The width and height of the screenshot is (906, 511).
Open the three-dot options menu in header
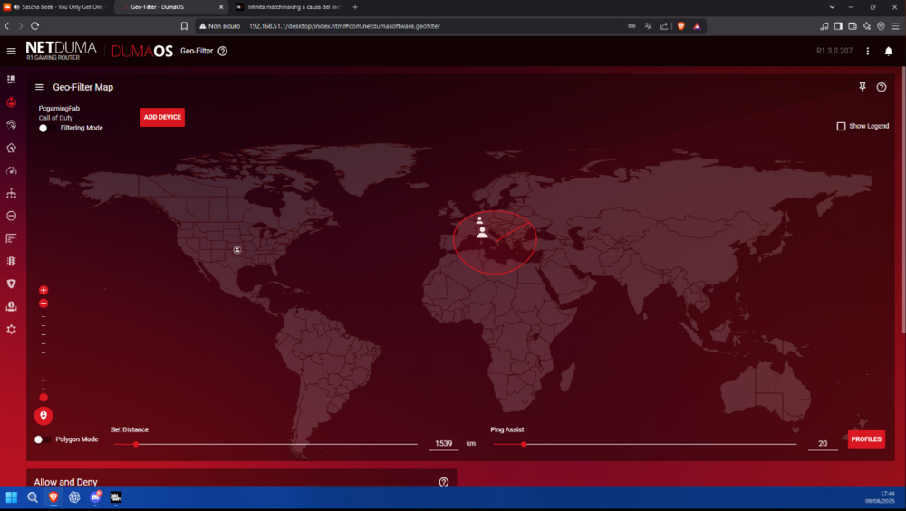pyautogui.click(x=867, y=51)
